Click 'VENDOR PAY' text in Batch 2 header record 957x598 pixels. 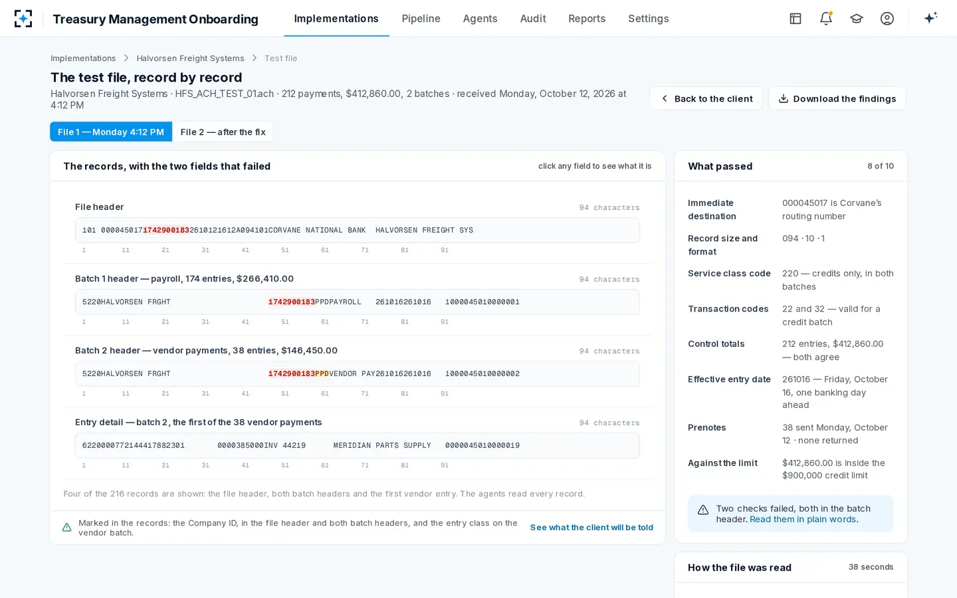[352, 374]
